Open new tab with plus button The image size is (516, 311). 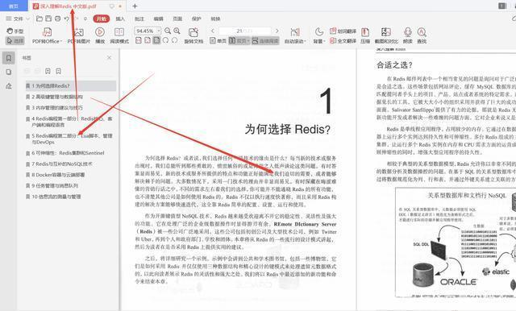click(x=135, y=6)
